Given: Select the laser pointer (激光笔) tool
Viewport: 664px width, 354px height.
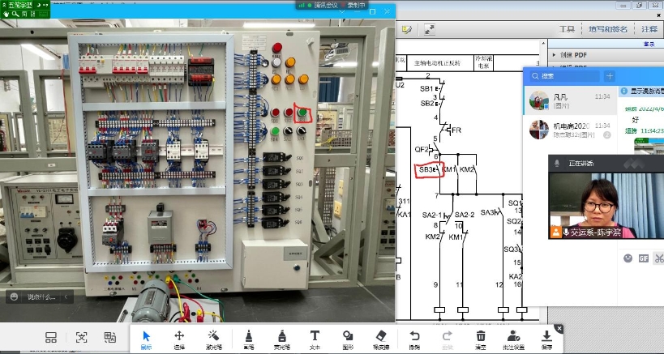Looking at the screenshot, I should (213, 339).
